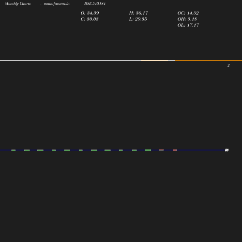Click the open value "O: 34.39"
The height and width of the screenshot is (242, 242).
tap(90, 13)
